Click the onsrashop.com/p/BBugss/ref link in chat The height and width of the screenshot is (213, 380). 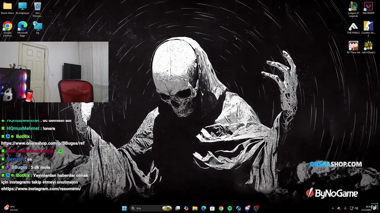43,143
